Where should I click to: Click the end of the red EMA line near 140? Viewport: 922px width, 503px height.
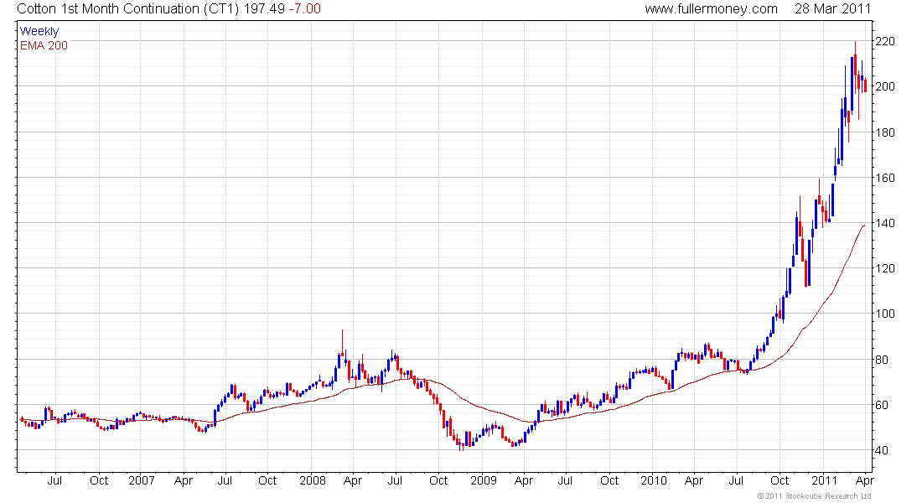pos(864,226)
